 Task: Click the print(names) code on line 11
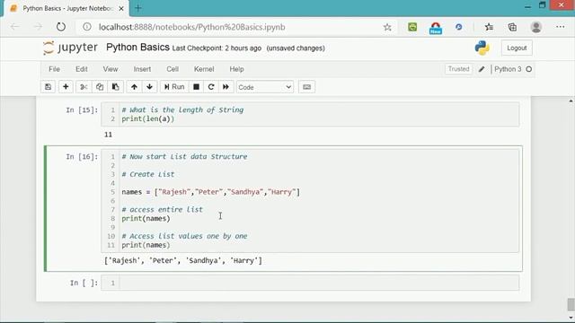click(146, 245)
